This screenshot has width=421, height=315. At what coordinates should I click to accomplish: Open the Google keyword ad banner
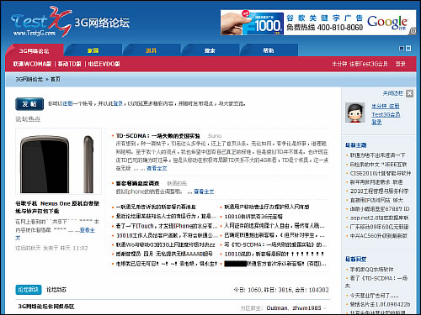tap(318, 23)
